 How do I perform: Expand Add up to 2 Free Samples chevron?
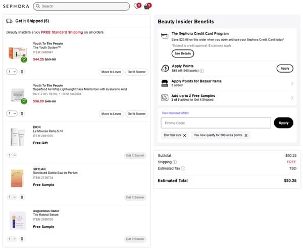pyautogui.click(x=292, y=98)
